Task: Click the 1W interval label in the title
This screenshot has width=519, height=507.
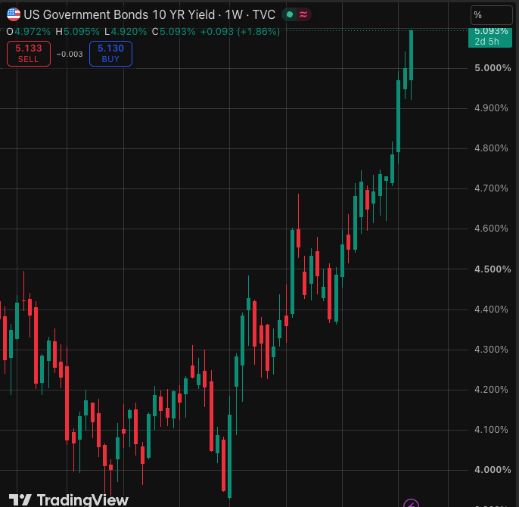Action: click(x=234, y=14)
